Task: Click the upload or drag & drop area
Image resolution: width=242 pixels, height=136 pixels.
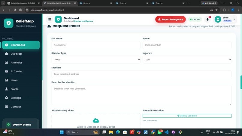Action: [96, 121]
